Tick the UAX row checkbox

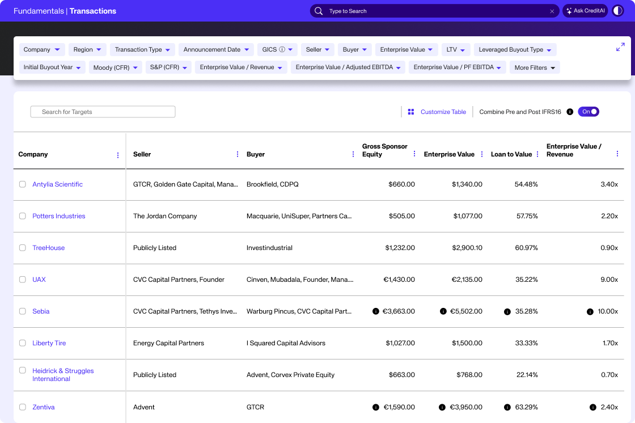(x=23, y=280)
